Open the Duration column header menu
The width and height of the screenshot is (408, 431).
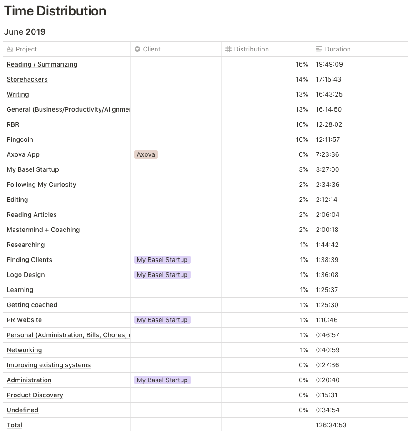(x=337, y=49)
